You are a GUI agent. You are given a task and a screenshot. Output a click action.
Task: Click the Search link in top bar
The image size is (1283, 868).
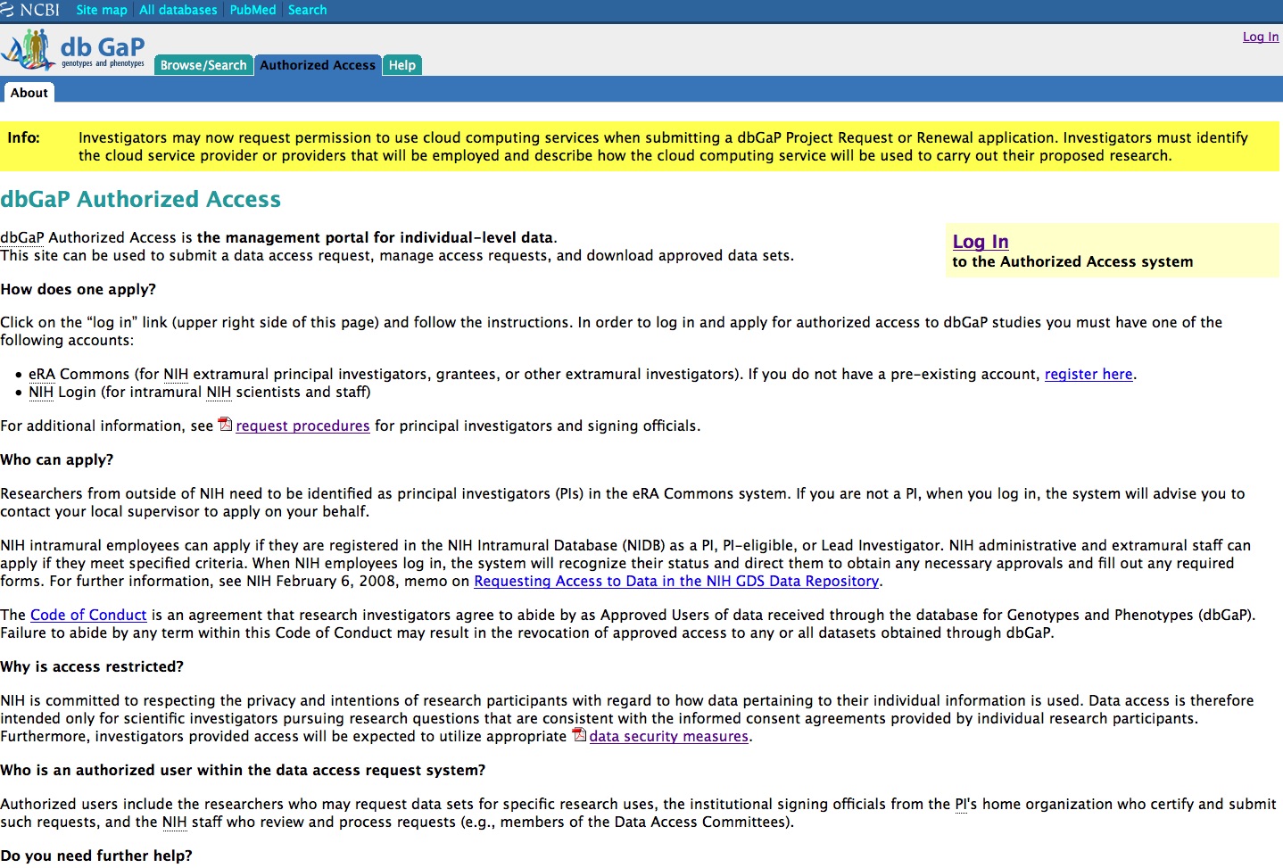(307, 10)
